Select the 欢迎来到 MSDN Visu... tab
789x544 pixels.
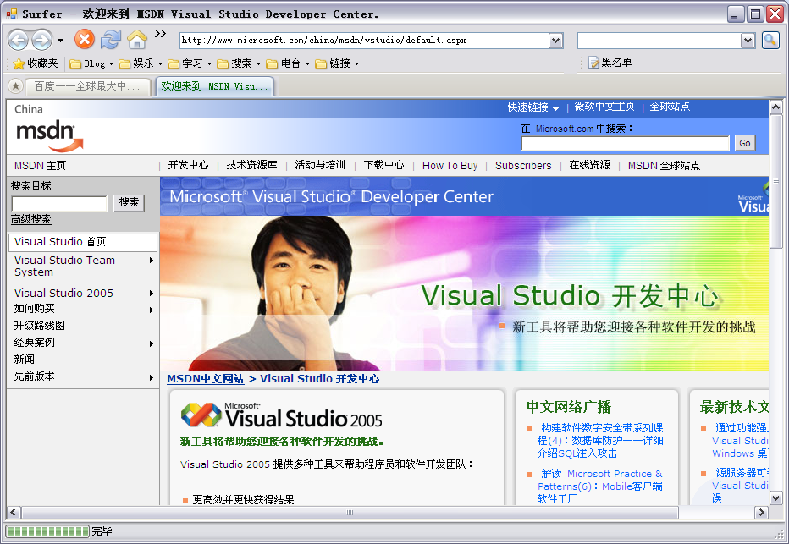215,86
